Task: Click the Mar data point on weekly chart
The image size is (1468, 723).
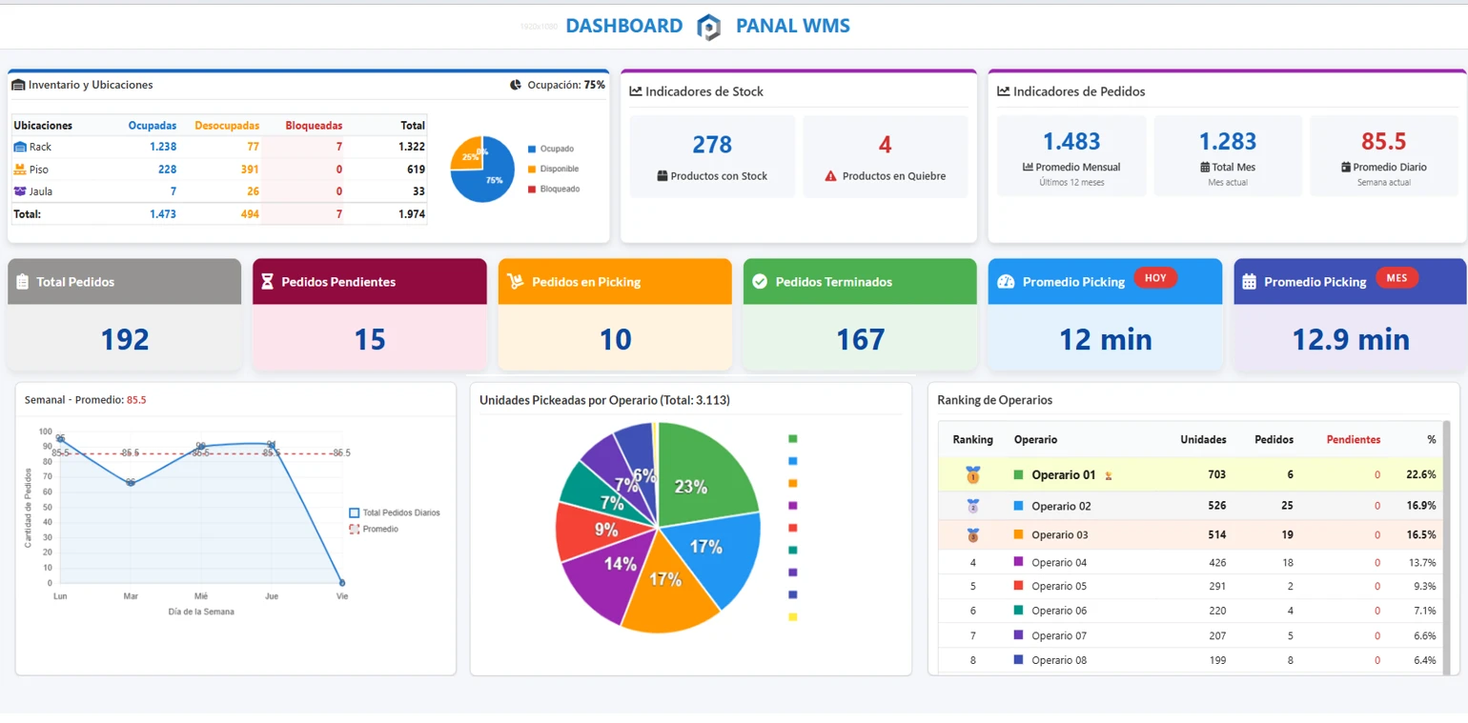Action: (x=131, y=483)
